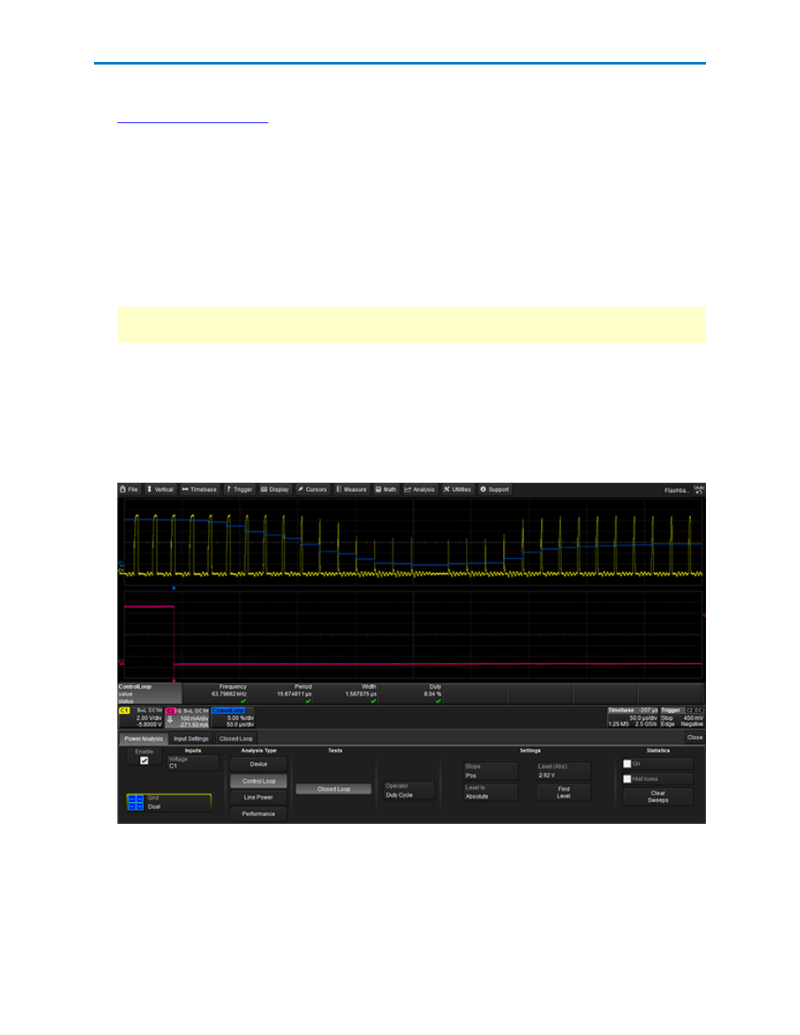This screenshot has height=1035, width=800.
Task: Open the Support menu
Action: [495, 489]
